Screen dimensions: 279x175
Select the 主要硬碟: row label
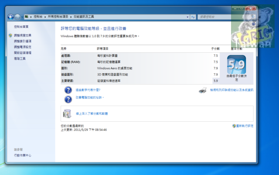tap(67, 81)
